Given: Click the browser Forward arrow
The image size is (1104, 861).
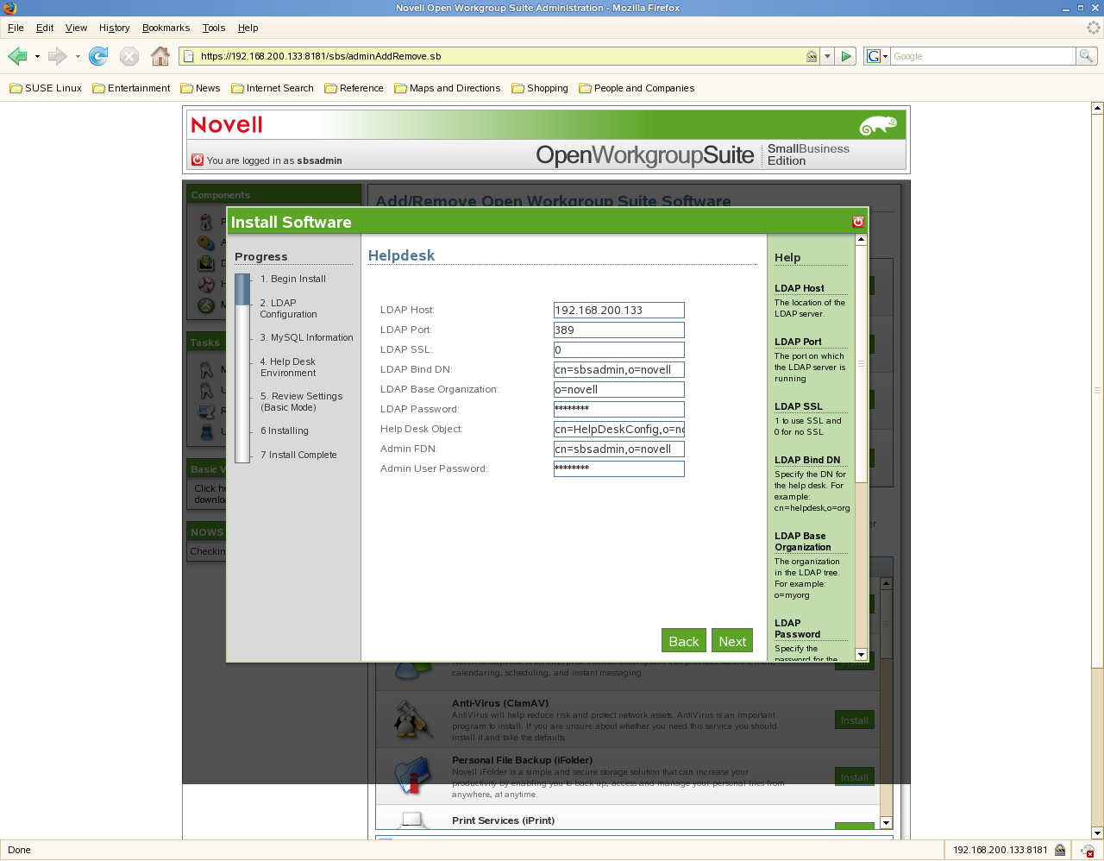Looking at the screenshot, I should click(57, 56).
